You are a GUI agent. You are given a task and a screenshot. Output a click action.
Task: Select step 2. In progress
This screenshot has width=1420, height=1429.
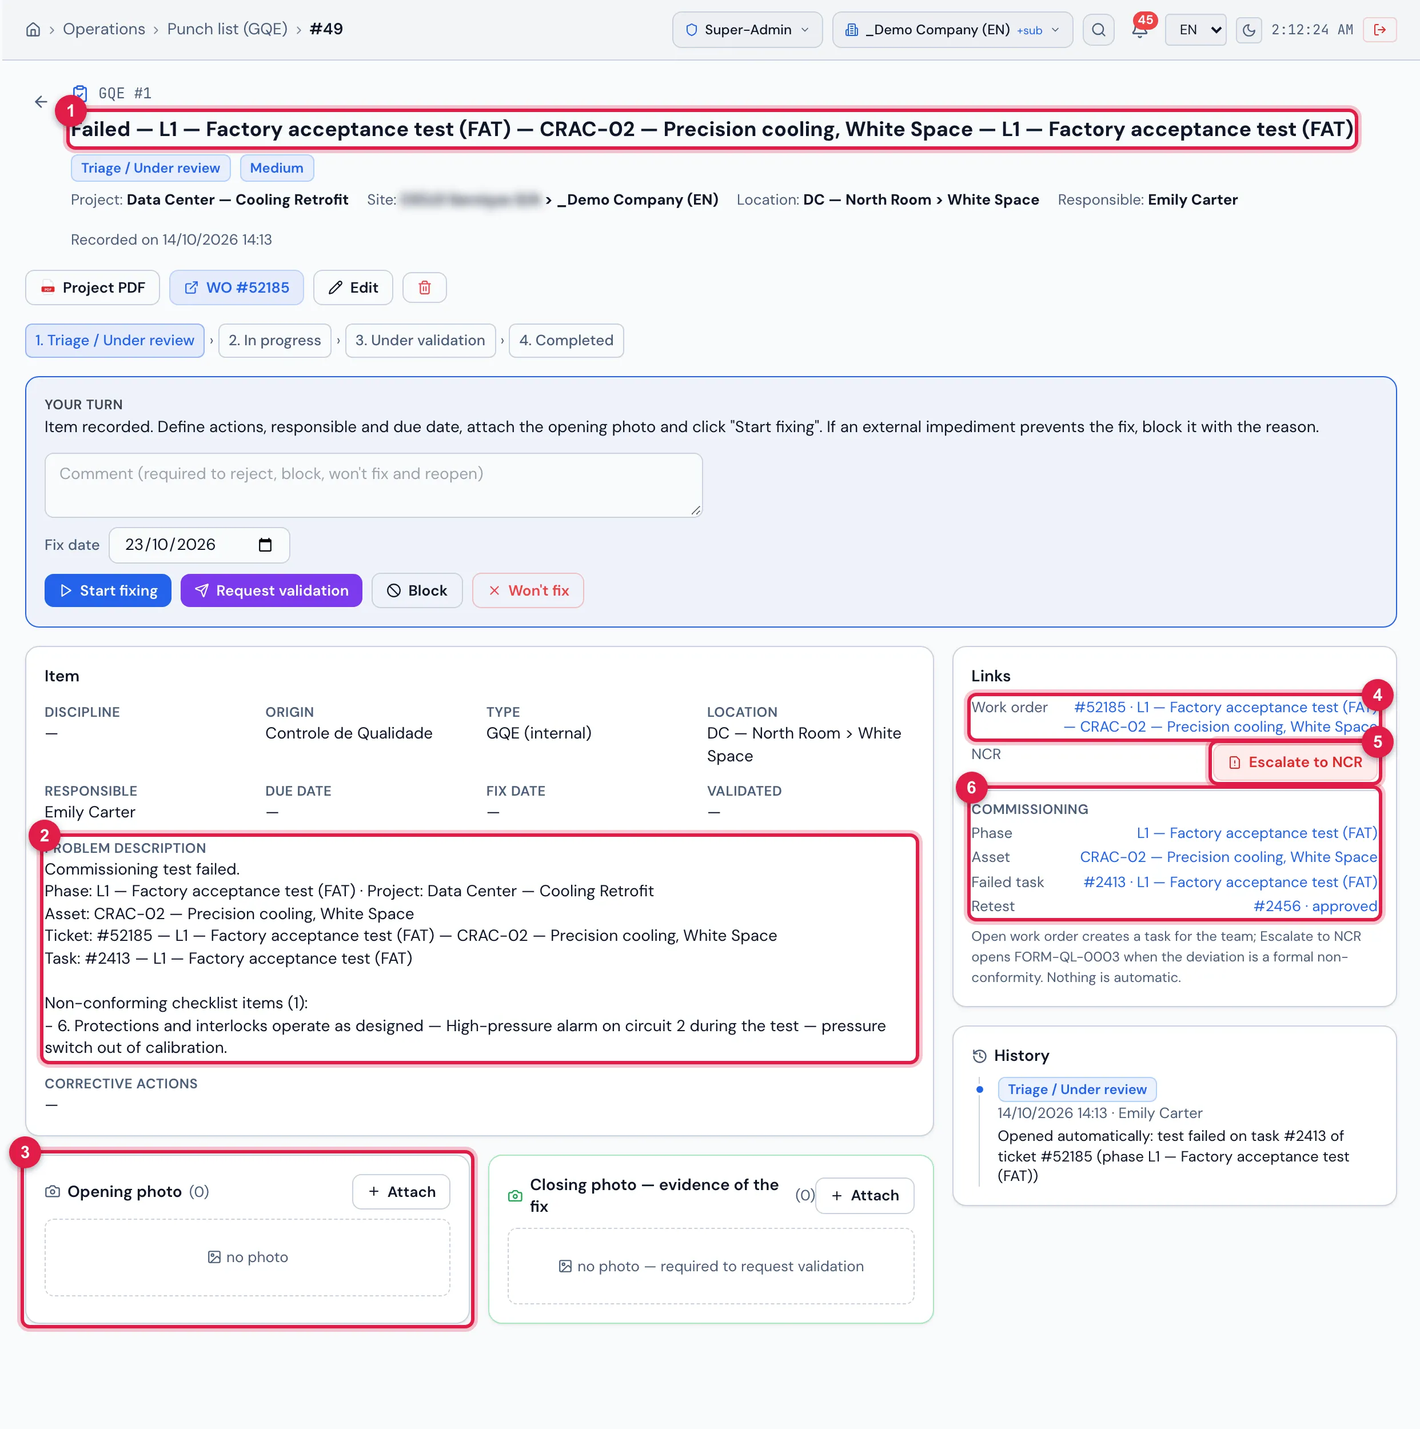tap(274, 340)
